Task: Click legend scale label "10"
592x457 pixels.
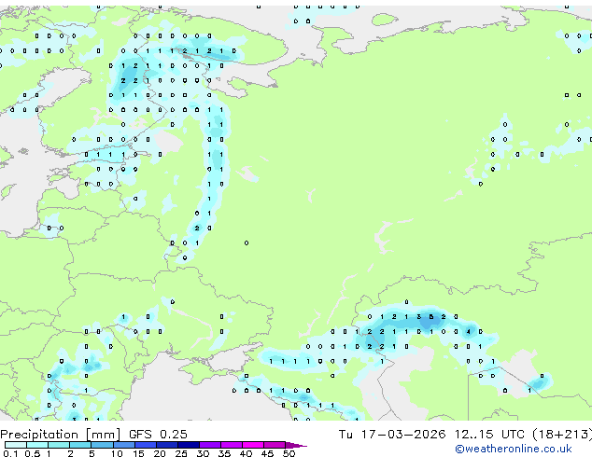Action: [117, 453]
